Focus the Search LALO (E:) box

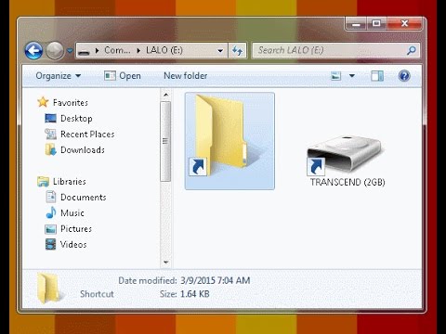point(336,50)
